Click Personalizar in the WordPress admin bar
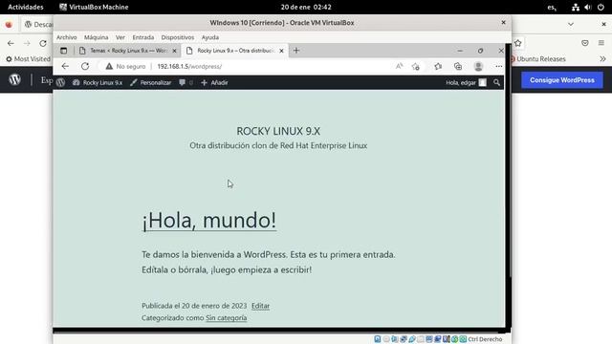This screenshot has width=612, height=344. pos(151,82)
